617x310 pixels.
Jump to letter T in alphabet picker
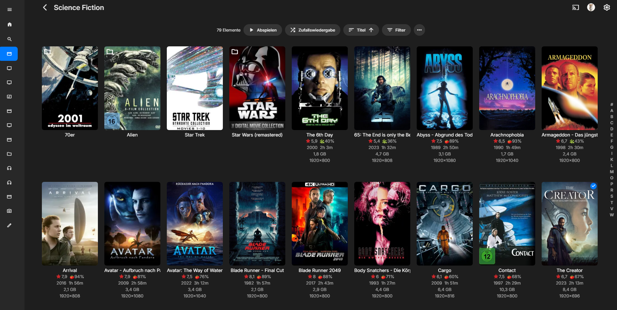(612, 203)
